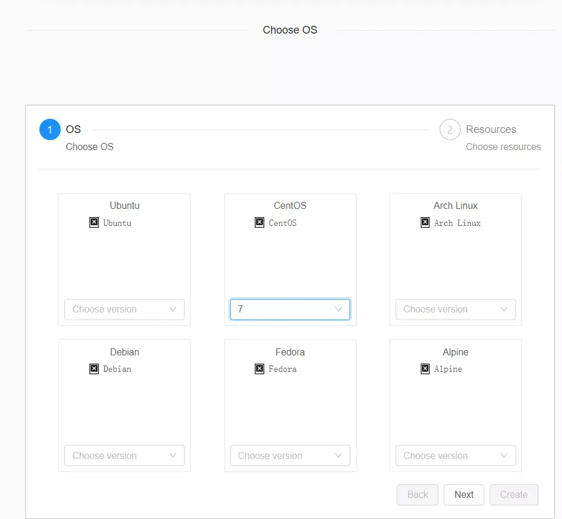Click the 'Choose OS' page heading
Image resolution: width=562 pixels, height=519 pixels.
click(290, 30)
